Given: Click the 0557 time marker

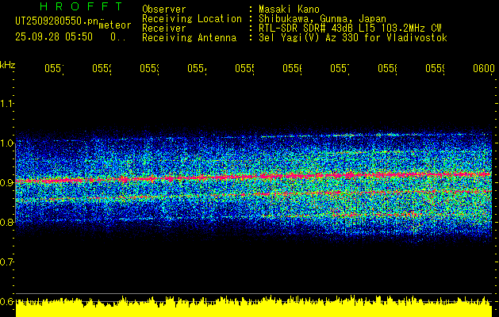Looking at the screenshot, I should [340, 68].
